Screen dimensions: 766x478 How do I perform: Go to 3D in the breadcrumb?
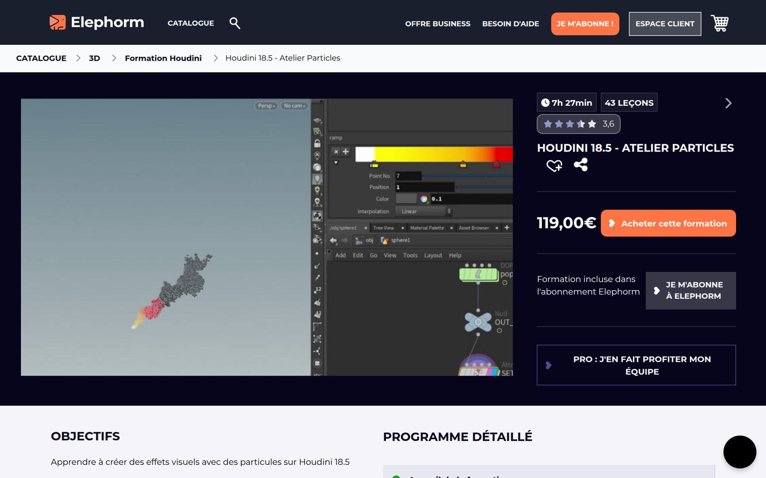pos(94,58)
